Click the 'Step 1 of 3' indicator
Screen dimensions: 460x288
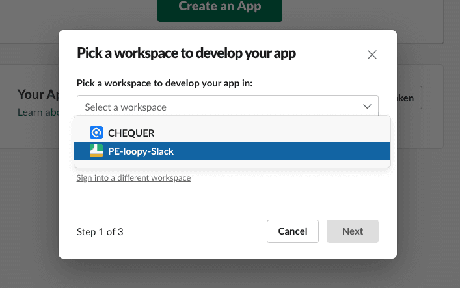(x=100, y=231)
